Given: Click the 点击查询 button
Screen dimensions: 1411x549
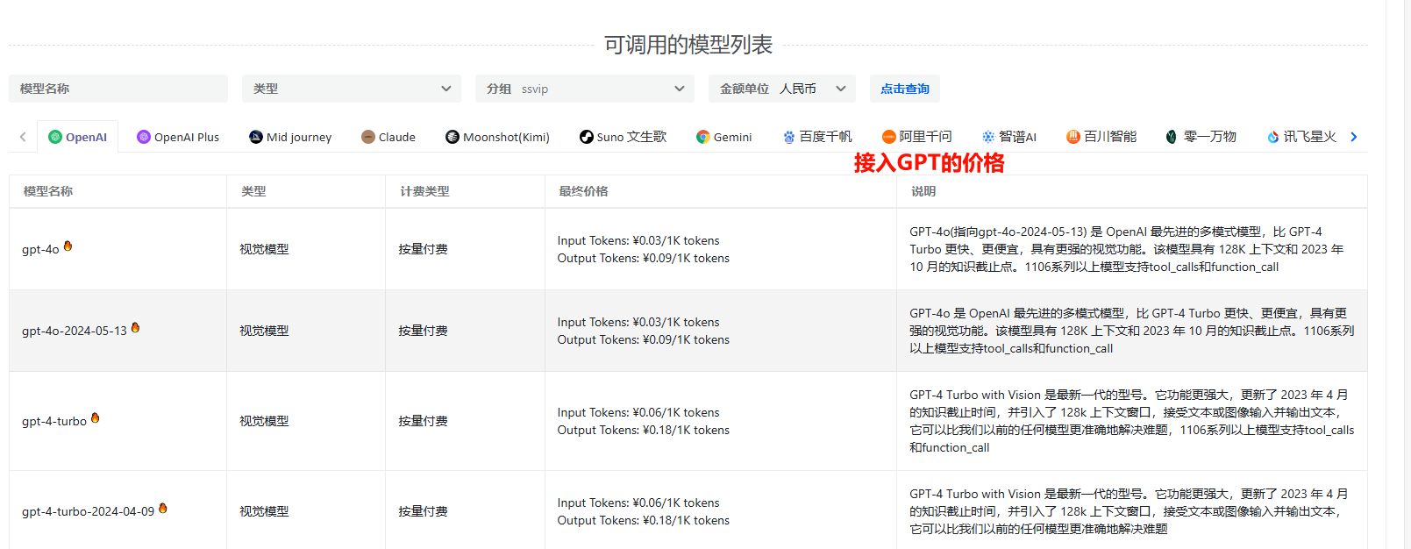Looking at the screenshot, I should tap(905, 89).
